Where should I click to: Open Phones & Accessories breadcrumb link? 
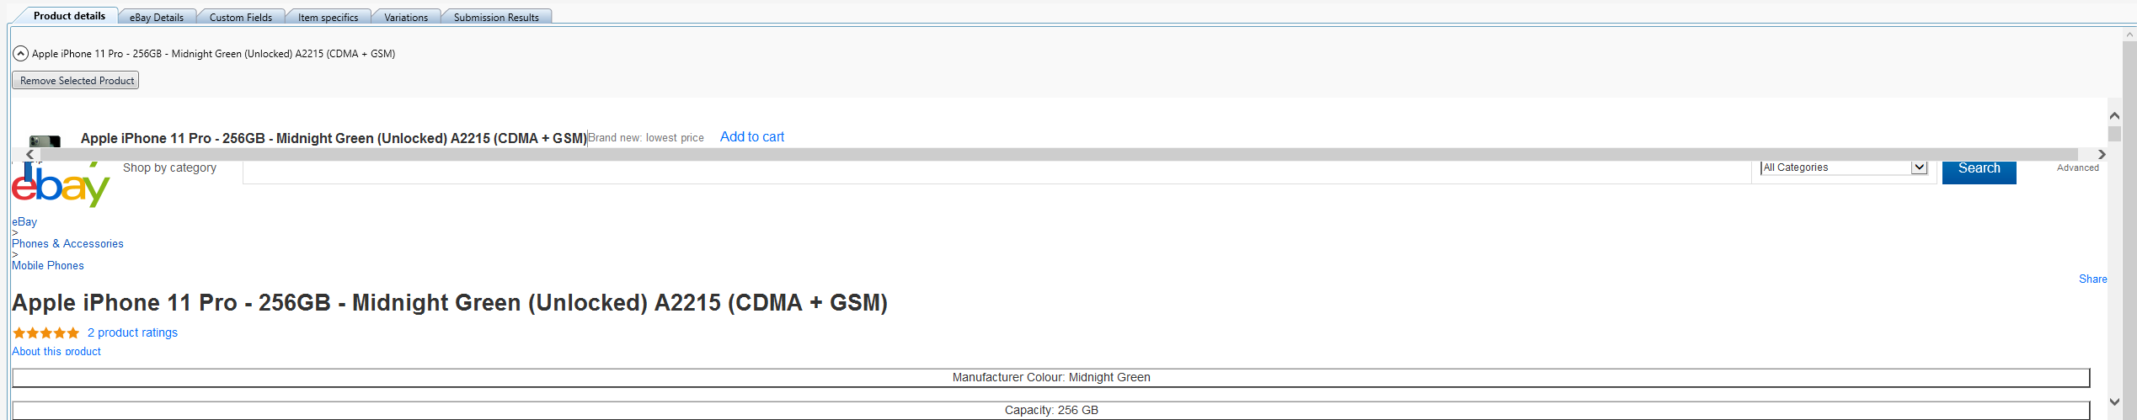(x=67, y=243)
